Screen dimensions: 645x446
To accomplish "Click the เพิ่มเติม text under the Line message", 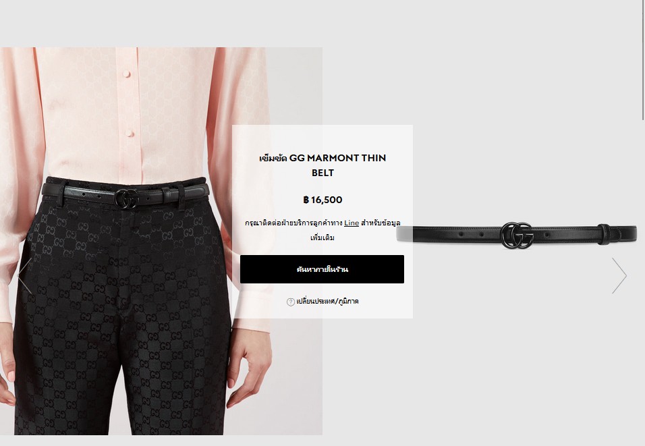I will (x=322, y=238).
